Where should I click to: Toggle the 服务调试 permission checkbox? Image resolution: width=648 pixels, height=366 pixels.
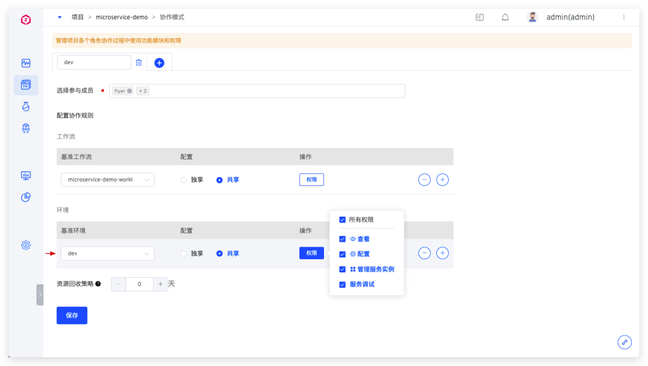pos(343,284)
